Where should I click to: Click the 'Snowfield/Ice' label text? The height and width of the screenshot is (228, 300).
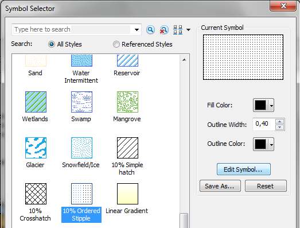point(81,165)
